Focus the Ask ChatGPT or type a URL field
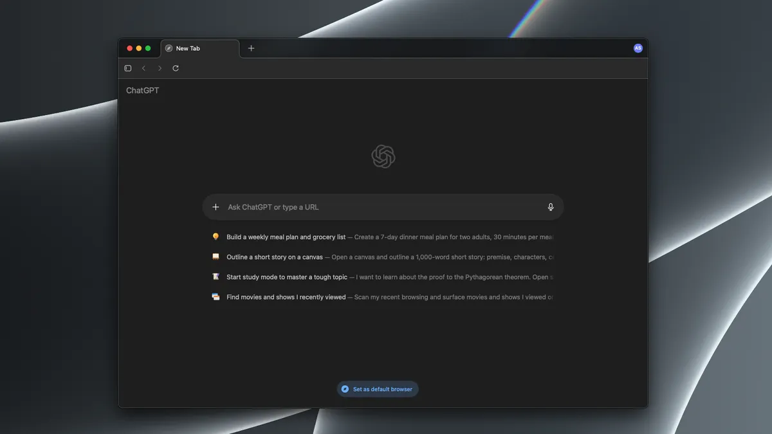 pos(383,207)
